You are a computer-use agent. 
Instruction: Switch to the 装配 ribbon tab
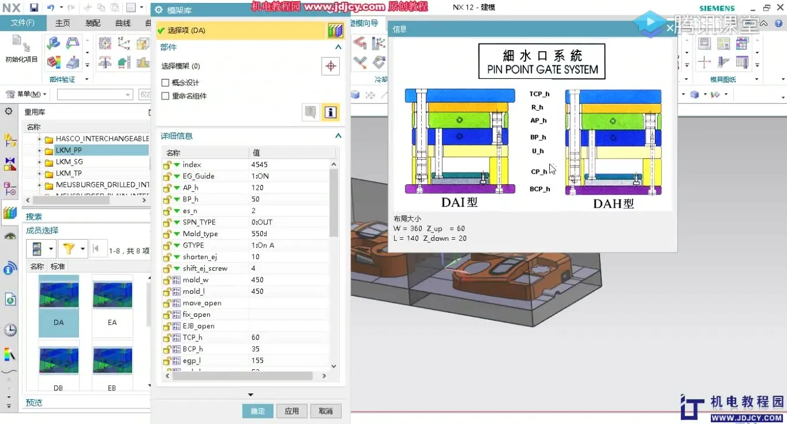point(92,22)
